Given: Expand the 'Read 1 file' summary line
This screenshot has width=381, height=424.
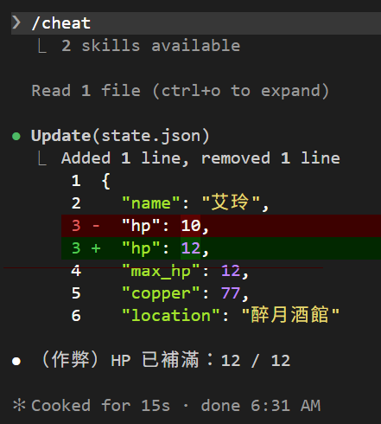Looking at the screenshot, I should [x=181, y=91].
